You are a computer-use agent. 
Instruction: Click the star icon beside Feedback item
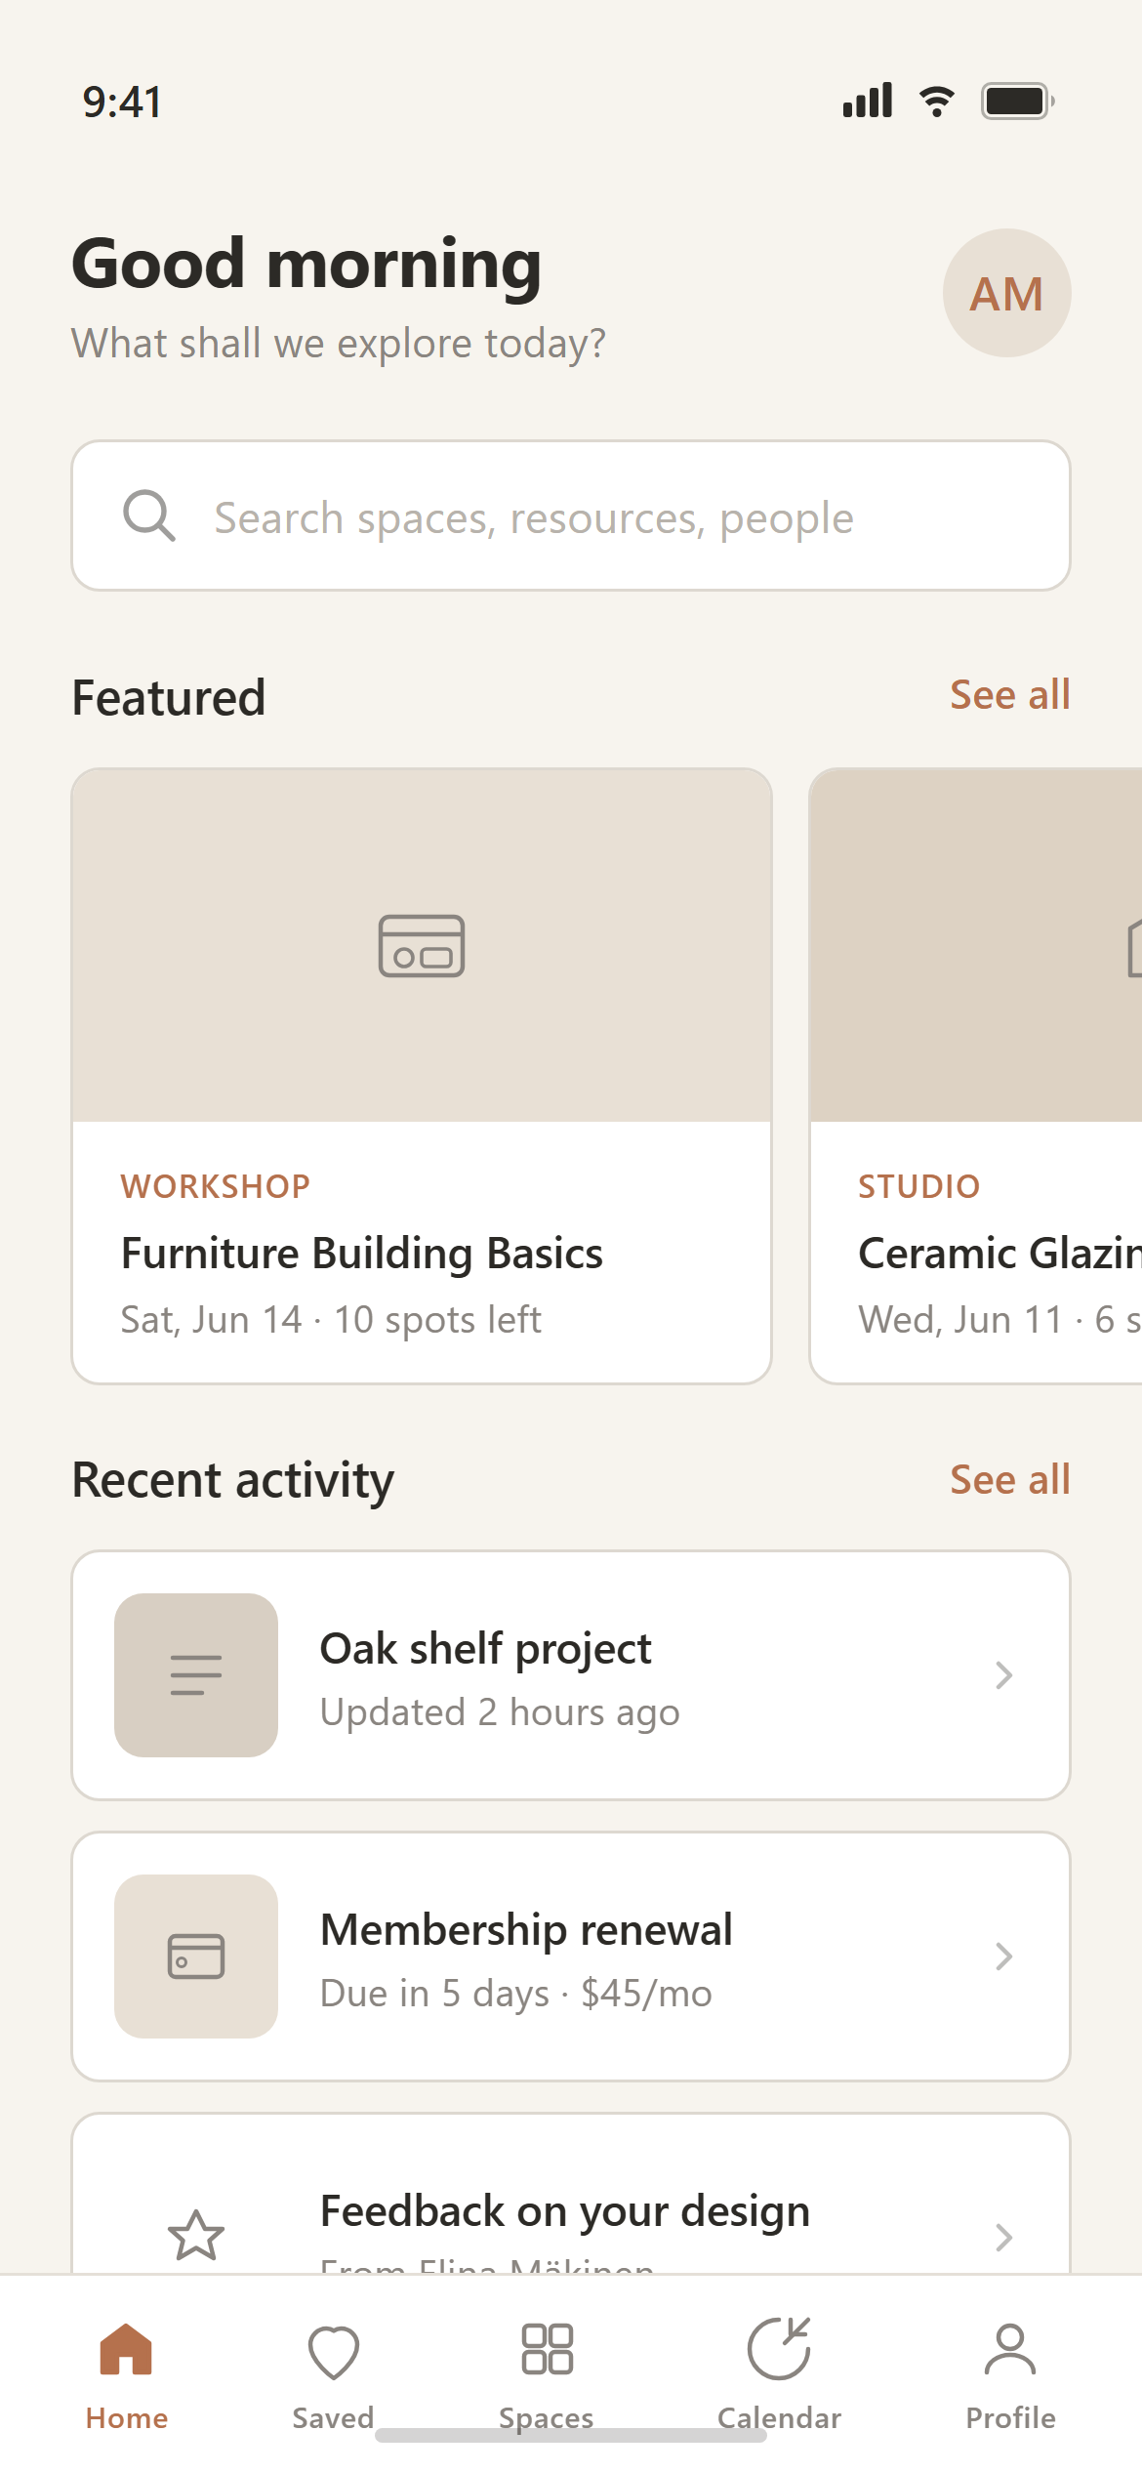click(x=196, y=2236)
